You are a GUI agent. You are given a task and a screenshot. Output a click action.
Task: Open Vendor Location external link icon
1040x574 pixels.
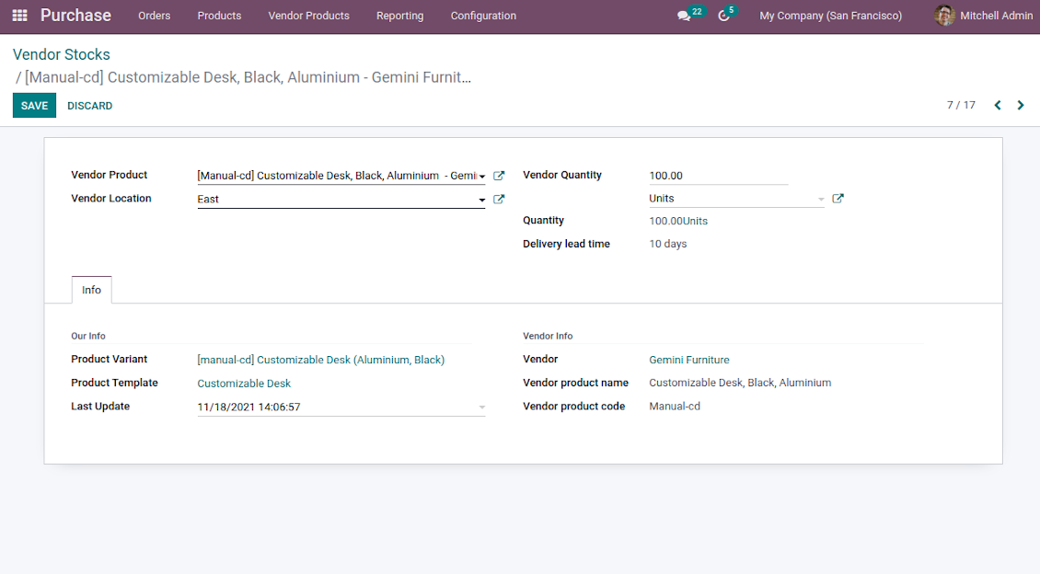[499, 199]
